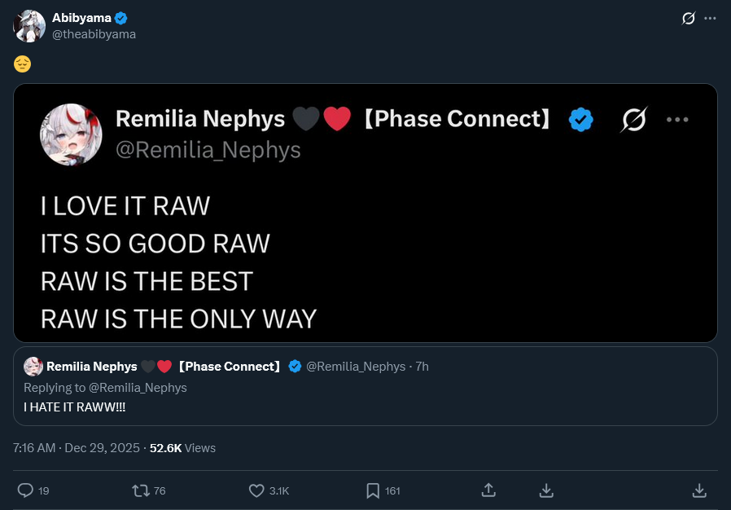Click the far-right download icon in the action bar
The height and width of the screenshot is (510, 731).
click(698, 490)
